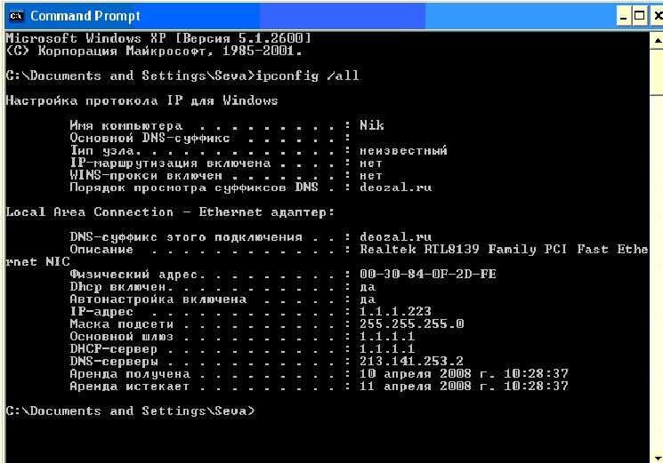Click the Realtek RTL8139 adapter description

[504, 250]
